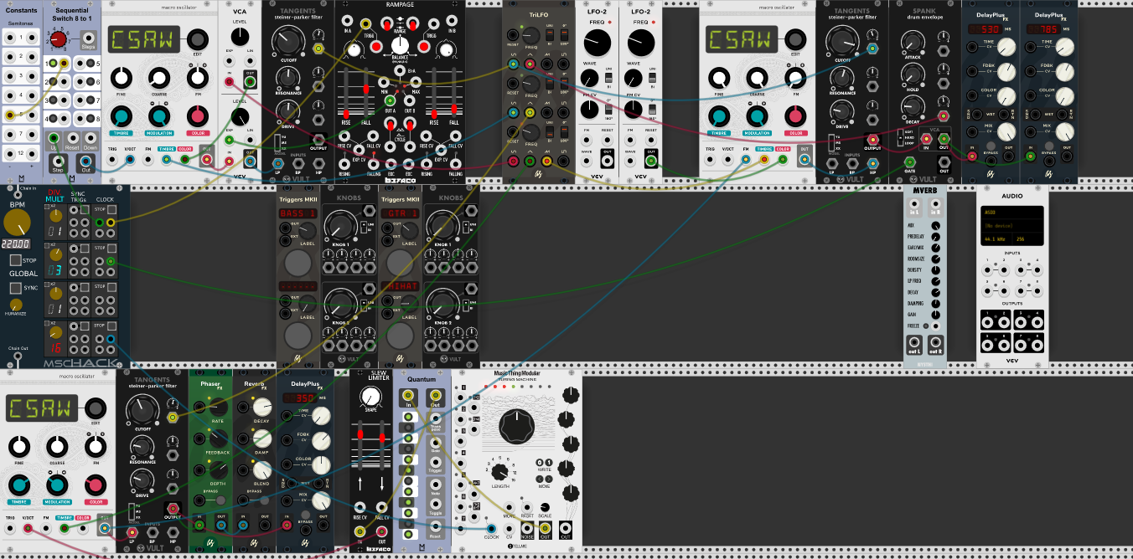Toggle BYPASS on the 530 ms DelayPlus

tap(991, 146)
